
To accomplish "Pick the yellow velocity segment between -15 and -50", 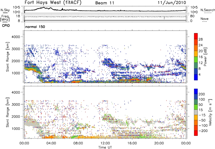I will (196, 118).
